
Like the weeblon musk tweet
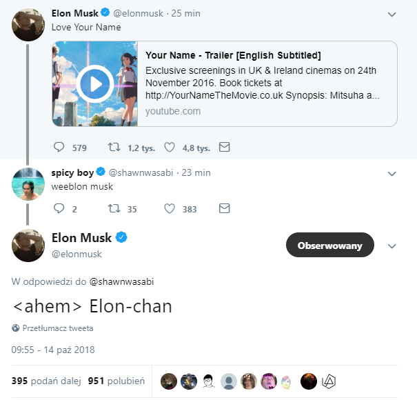tap(169, 208)
